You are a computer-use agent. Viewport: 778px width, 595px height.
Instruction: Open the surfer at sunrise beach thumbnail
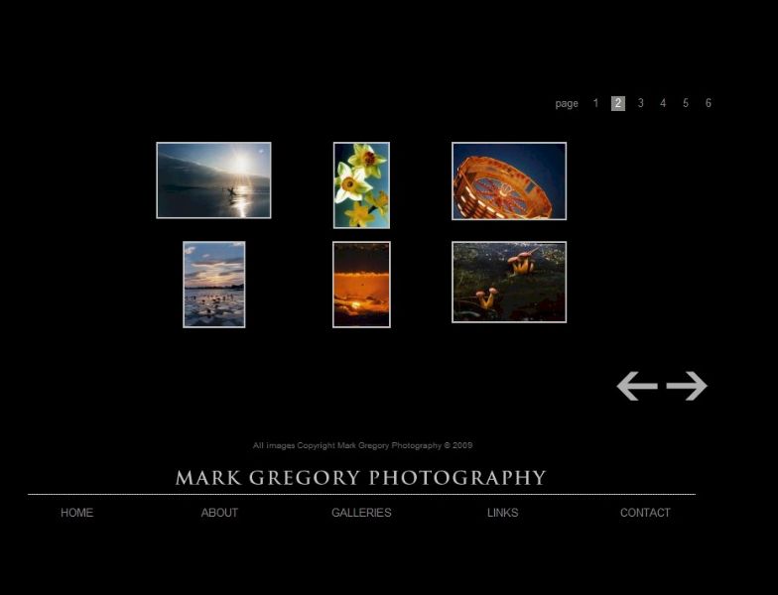tap(213, 180)
